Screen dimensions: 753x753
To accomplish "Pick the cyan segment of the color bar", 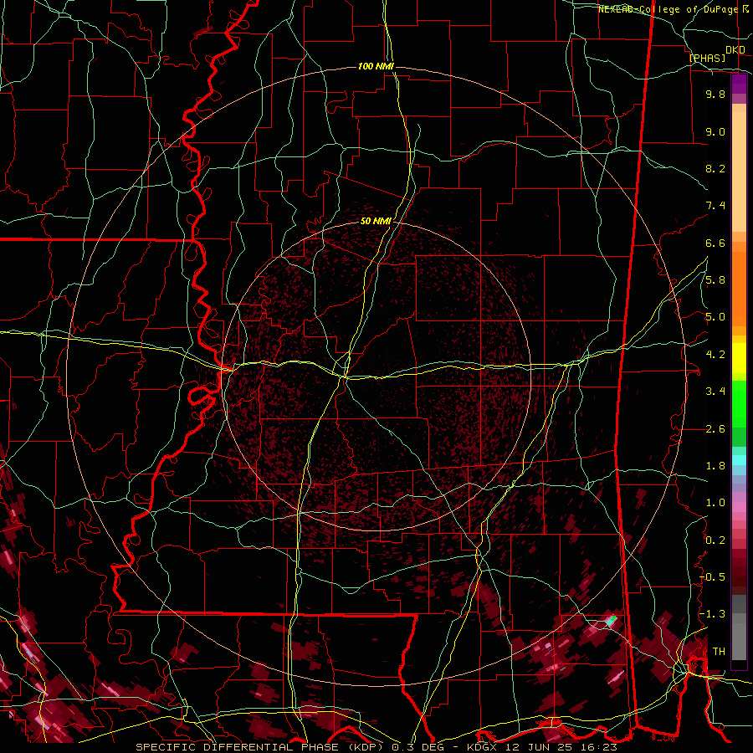I will pyautogui.click(x=739, y=460).
